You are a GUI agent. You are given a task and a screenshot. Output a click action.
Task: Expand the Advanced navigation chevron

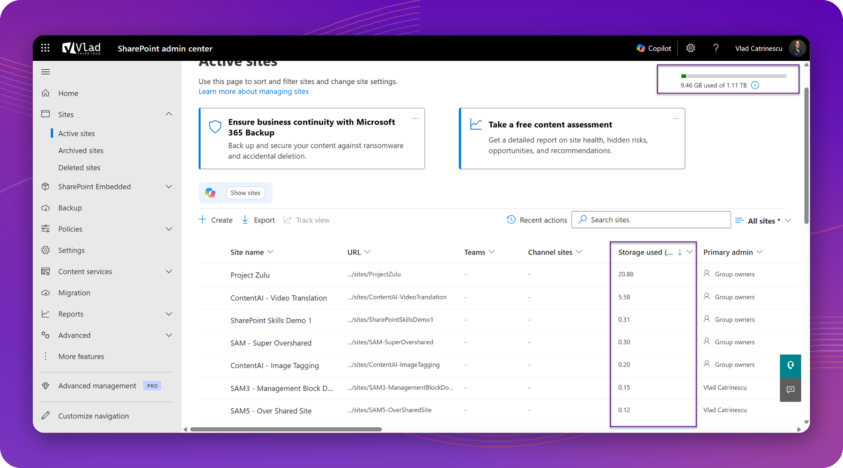[169, 335]
